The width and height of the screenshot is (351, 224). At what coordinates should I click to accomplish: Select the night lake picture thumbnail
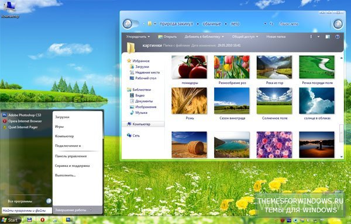click(x=316, y=145)
